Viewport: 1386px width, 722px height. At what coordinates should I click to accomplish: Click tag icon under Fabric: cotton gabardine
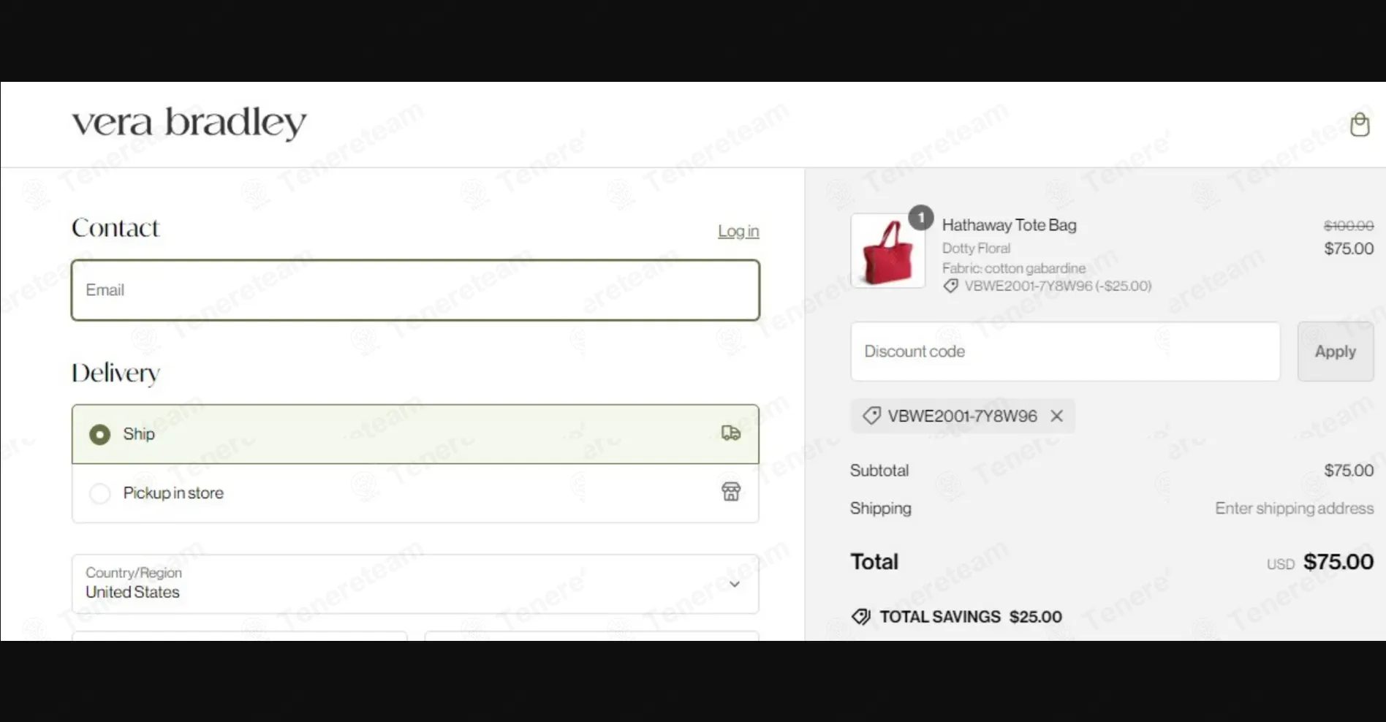[950, 286]
